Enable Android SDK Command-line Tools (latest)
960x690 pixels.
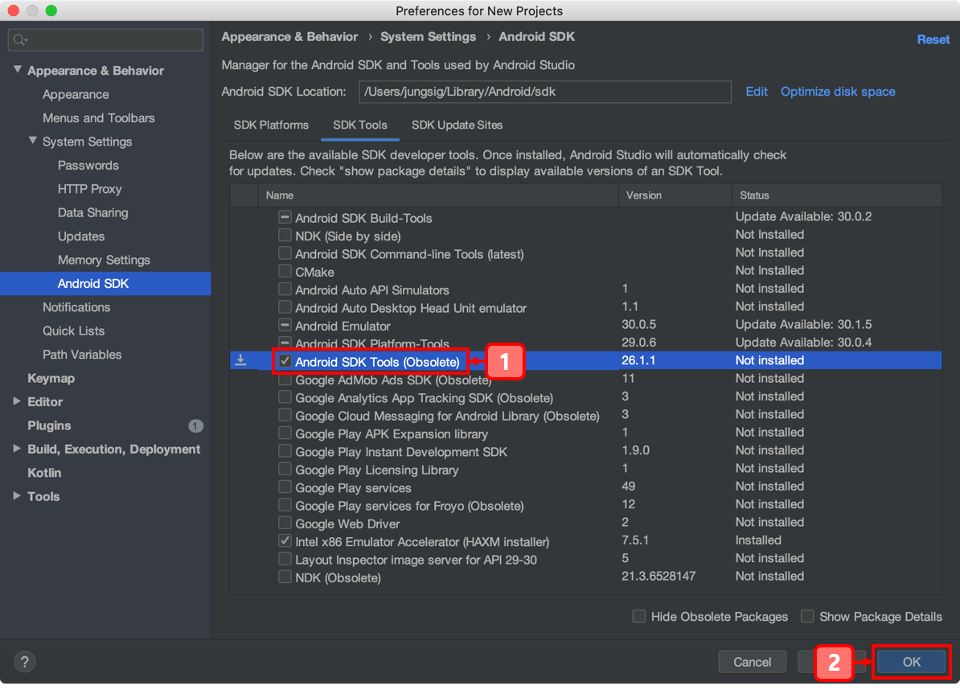click(285, 253)
